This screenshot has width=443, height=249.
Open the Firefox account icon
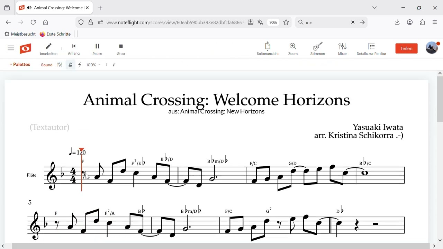(410, 22)
